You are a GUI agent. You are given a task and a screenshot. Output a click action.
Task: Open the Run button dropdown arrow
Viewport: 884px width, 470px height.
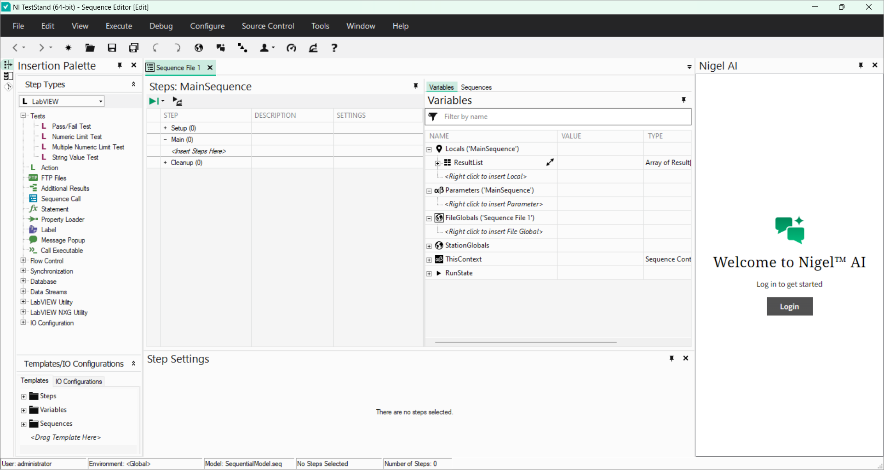tap(163, 101)
